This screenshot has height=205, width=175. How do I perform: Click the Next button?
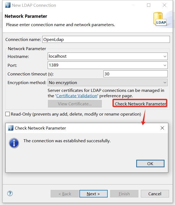tap(93, 194)
